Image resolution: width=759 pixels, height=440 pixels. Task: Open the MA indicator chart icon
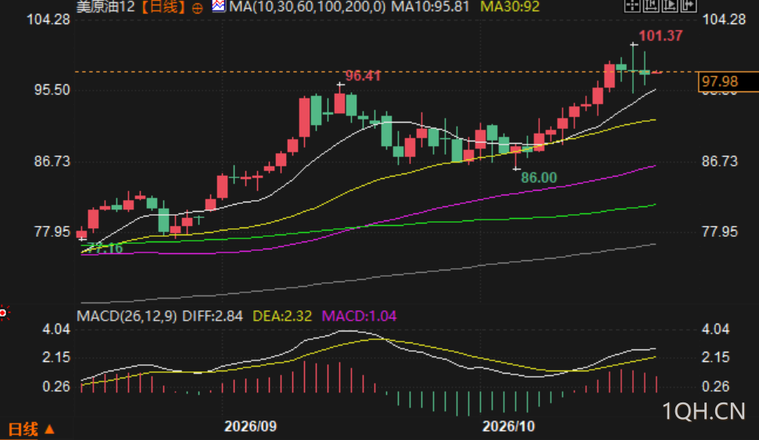pyautogui.click(x=218, y=6)
